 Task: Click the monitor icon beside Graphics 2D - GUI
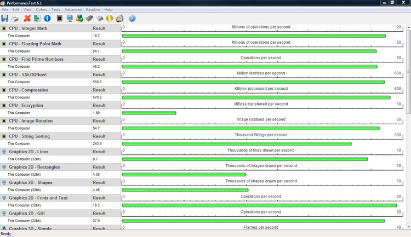pyautogui.click(x=4, y=213)
